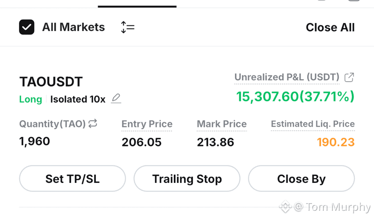
Task: Tap the All Markets label text
Action: click(x=74, y=27)
